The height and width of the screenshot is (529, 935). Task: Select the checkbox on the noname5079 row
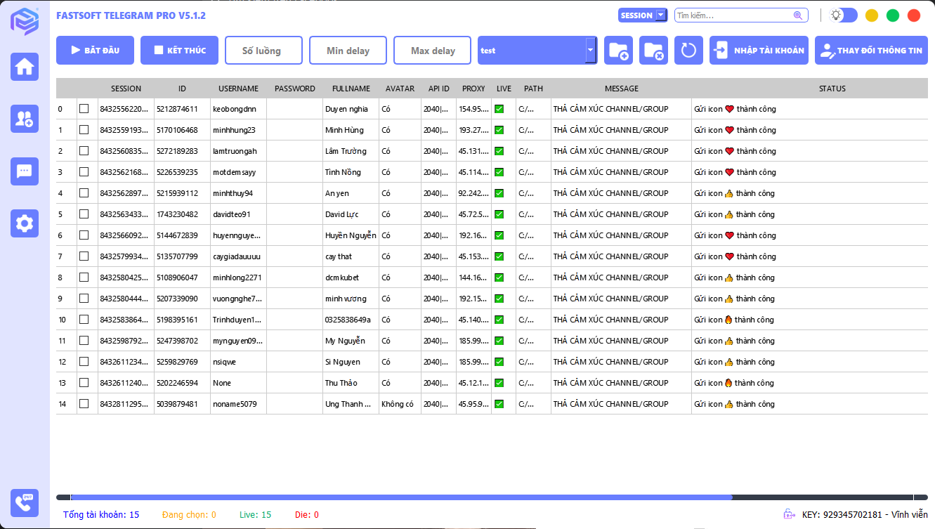pyautogui.click(x=85, y=403)
